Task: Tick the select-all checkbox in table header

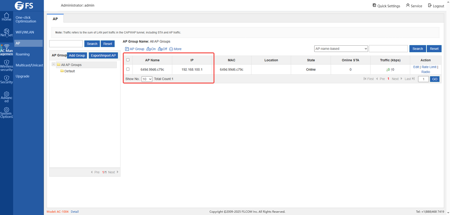Action: tap(128, 60)
